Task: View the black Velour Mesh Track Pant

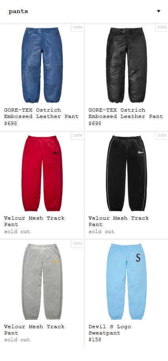Action: pyautogui.click(x=126, y=173)
